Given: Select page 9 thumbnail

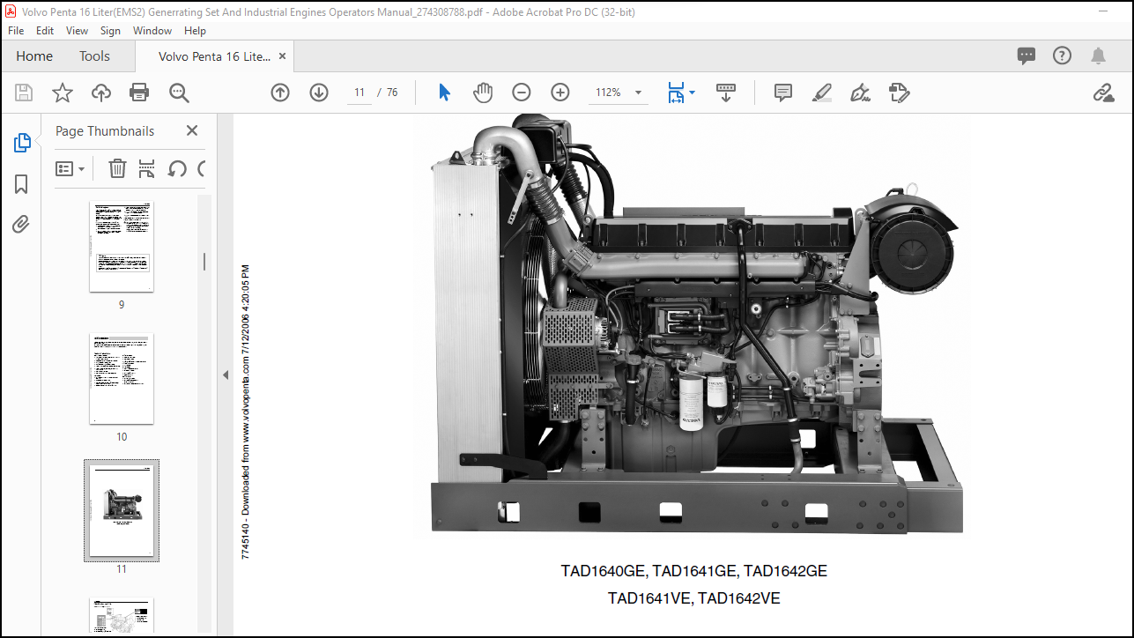Looking at the screenshot, I should 122,248.
